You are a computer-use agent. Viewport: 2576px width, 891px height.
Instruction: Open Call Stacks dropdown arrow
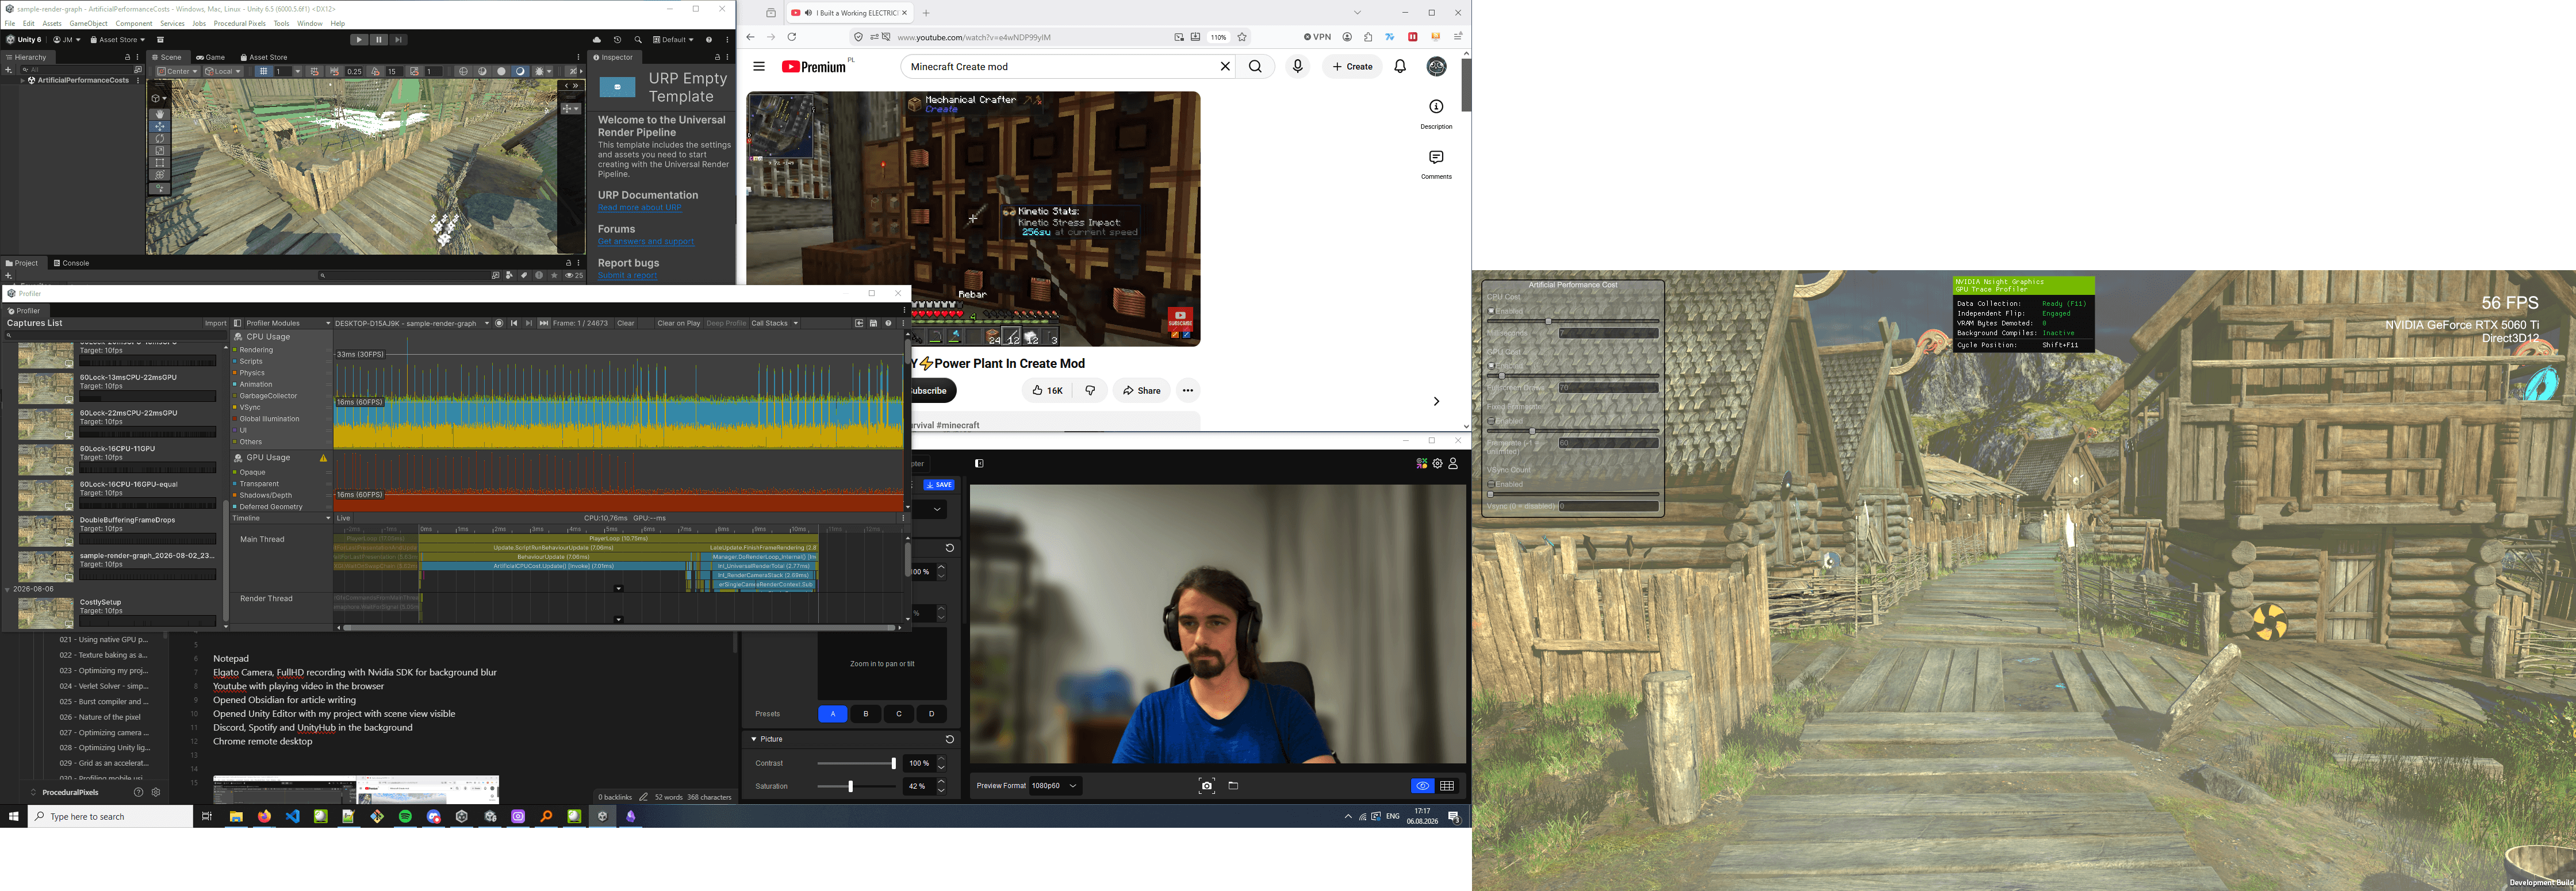796,323
